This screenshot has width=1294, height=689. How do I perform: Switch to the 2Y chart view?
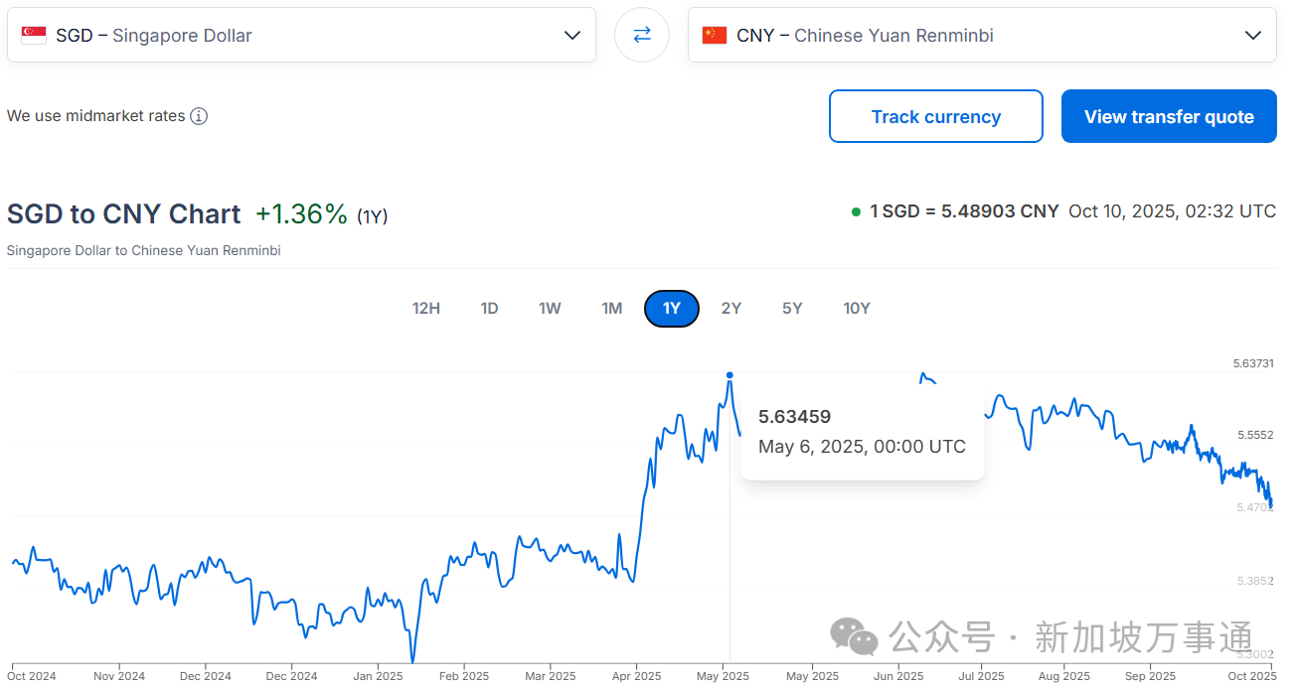coord(731,308)
